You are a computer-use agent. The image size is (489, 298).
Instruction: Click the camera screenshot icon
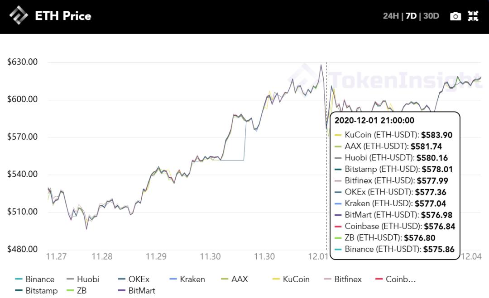pos(455,16)
